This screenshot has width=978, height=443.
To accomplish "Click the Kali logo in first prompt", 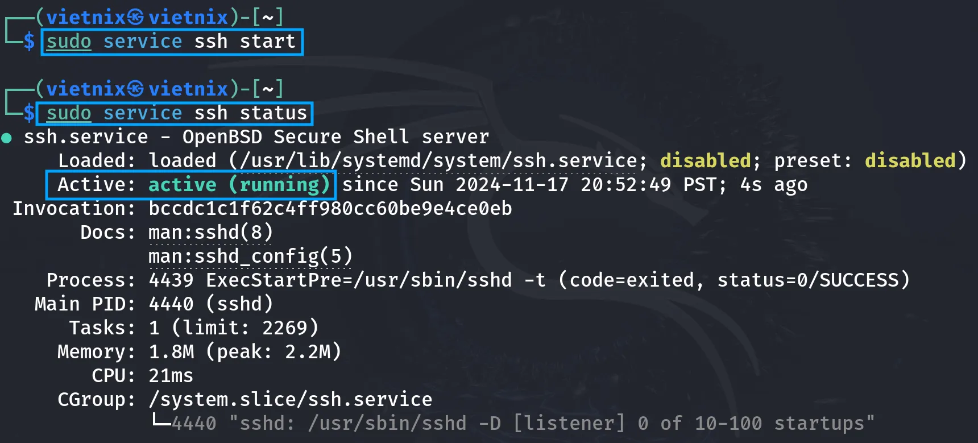I will (x=136, y=18).
